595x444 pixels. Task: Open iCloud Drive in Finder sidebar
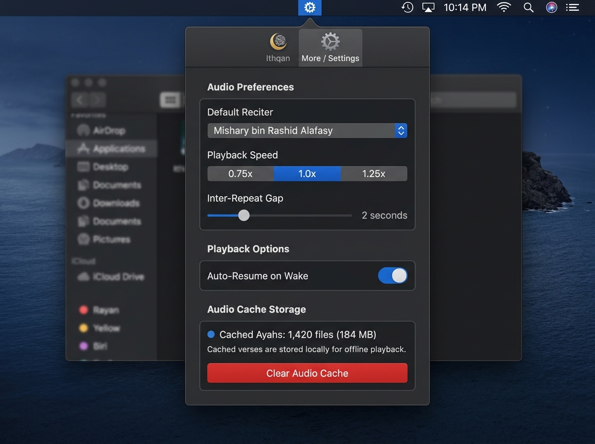(112, 277)
